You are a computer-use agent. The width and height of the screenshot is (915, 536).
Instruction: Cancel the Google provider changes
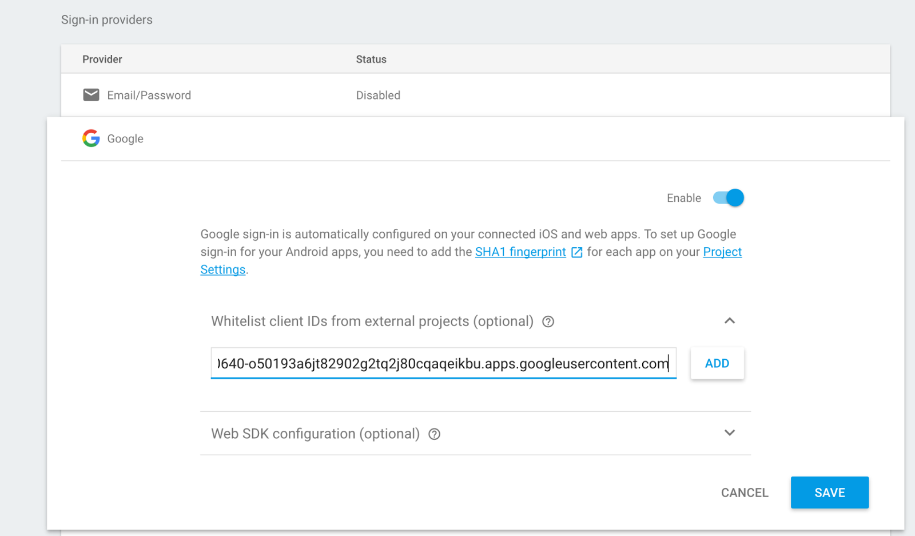click(x=745, y=493)
